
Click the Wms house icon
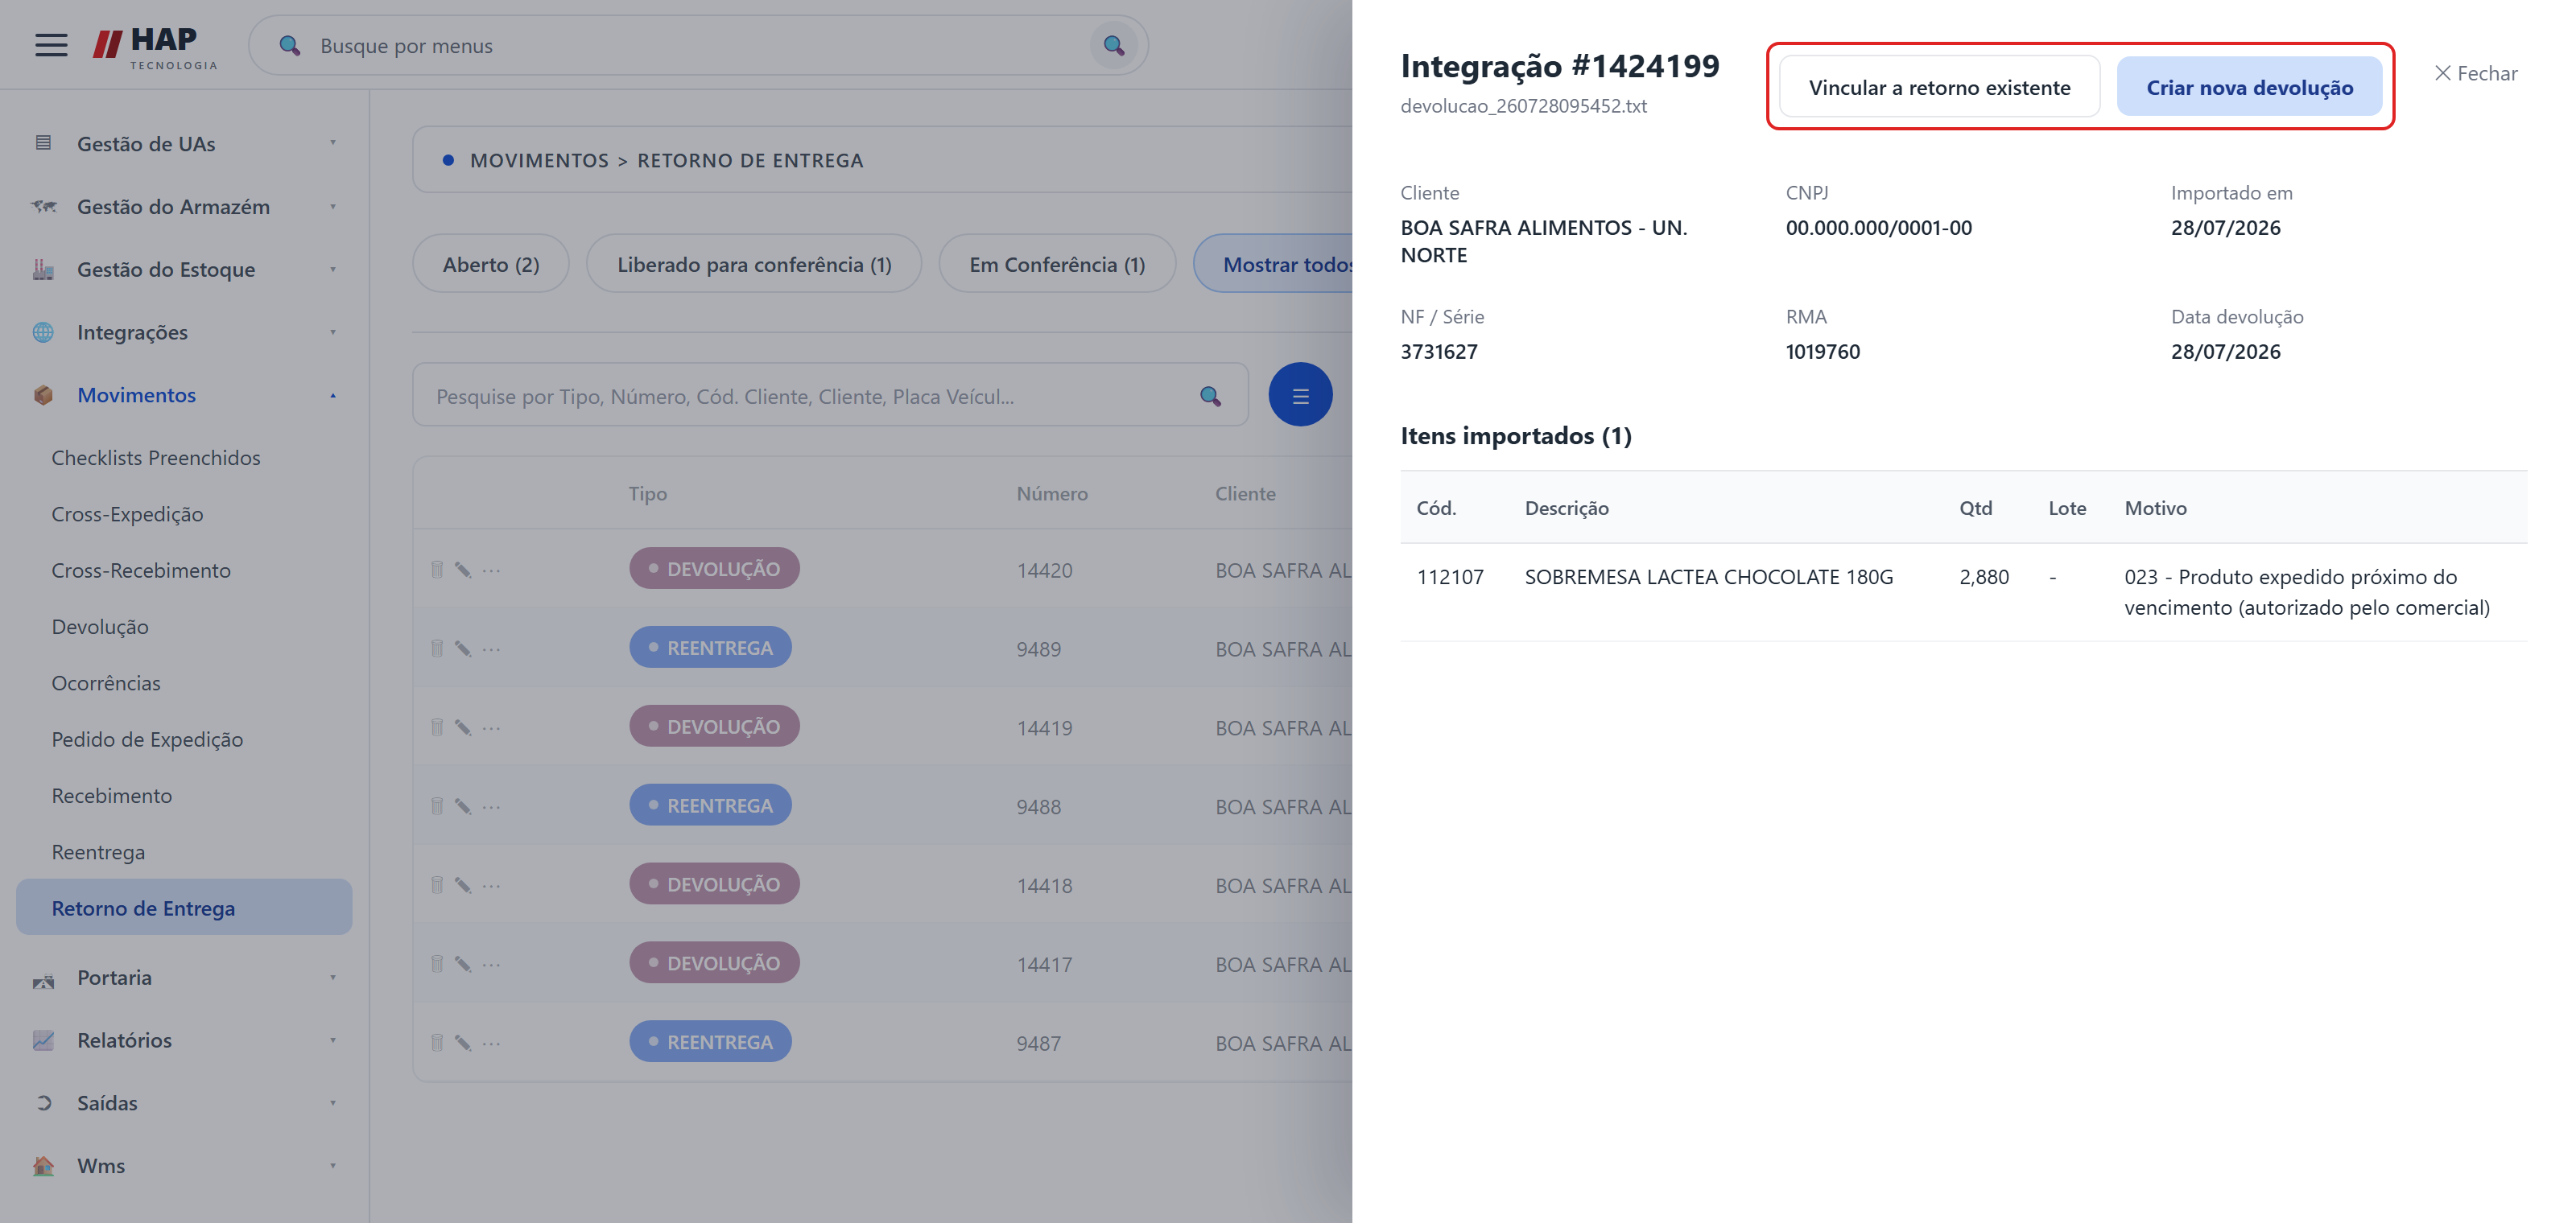tap(43, 1166)
